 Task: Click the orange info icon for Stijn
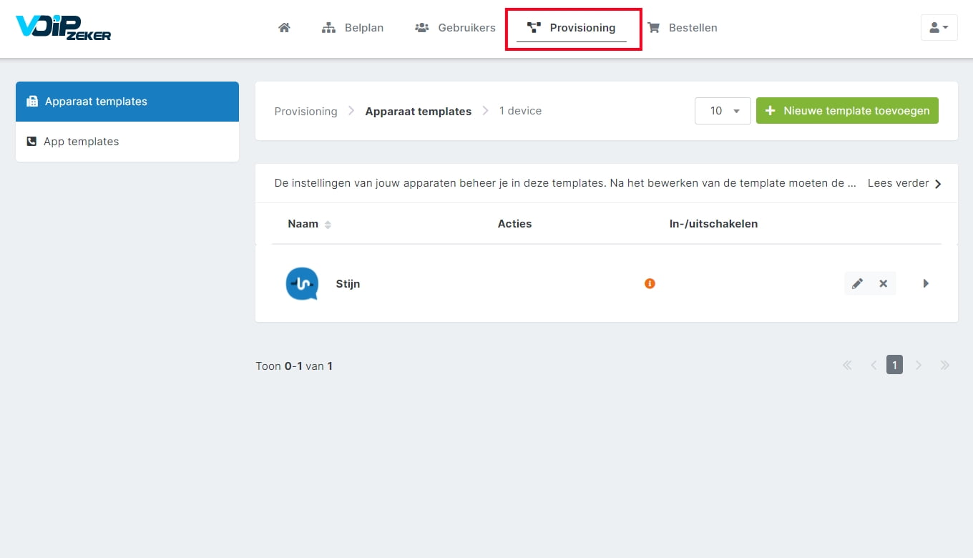(650, 283)
